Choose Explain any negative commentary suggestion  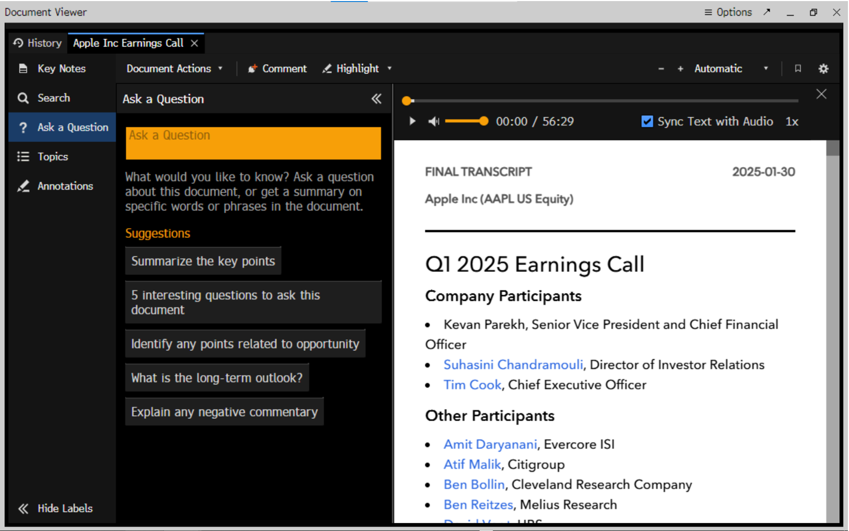pos(224,412)
